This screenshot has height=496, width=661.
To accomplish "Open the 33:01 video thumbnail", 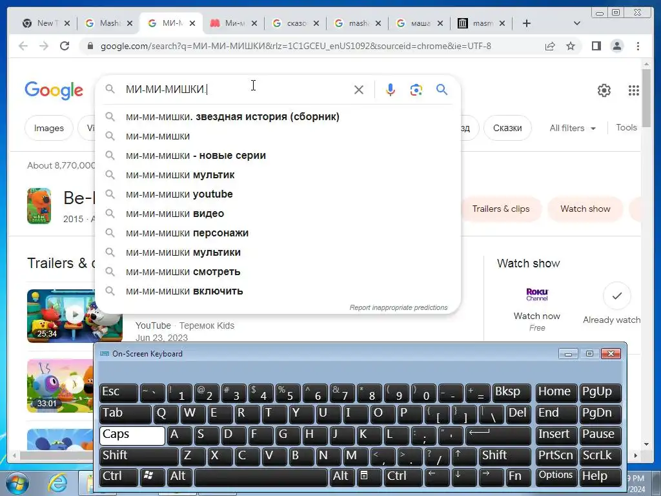I will click(60, 386).
